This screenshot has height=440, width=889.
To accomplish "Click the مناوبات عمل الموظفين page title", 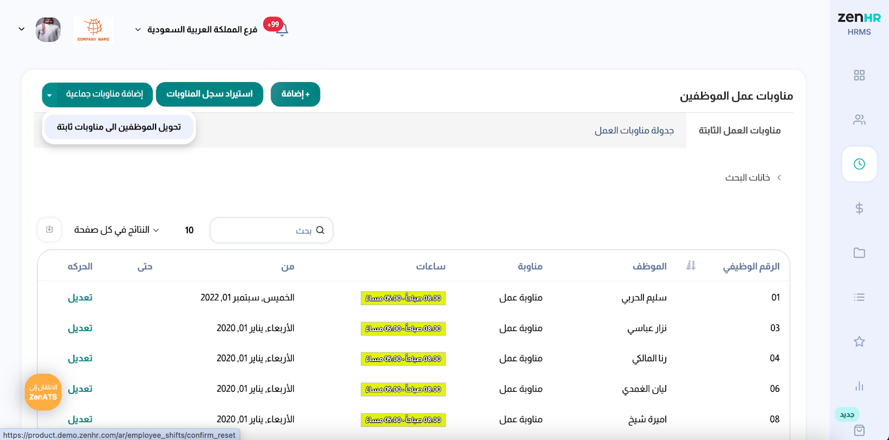I will coord(736,96).
